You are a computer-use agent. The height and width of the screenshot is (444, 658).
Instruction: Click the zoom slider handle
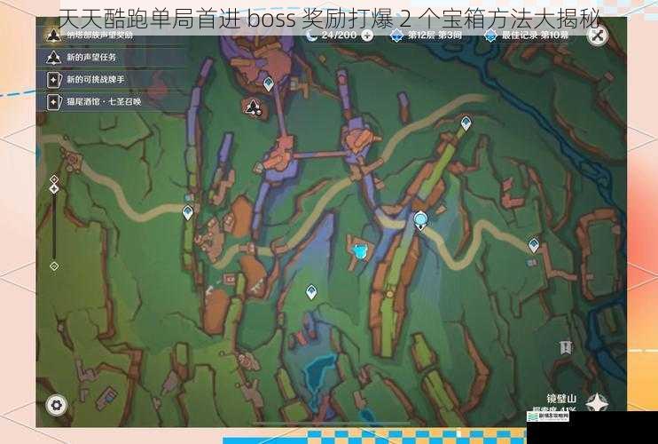tap(54, 189)
